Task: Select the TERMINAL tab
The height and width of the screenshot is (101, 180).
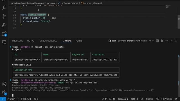Action: click(x=66, y=41)
